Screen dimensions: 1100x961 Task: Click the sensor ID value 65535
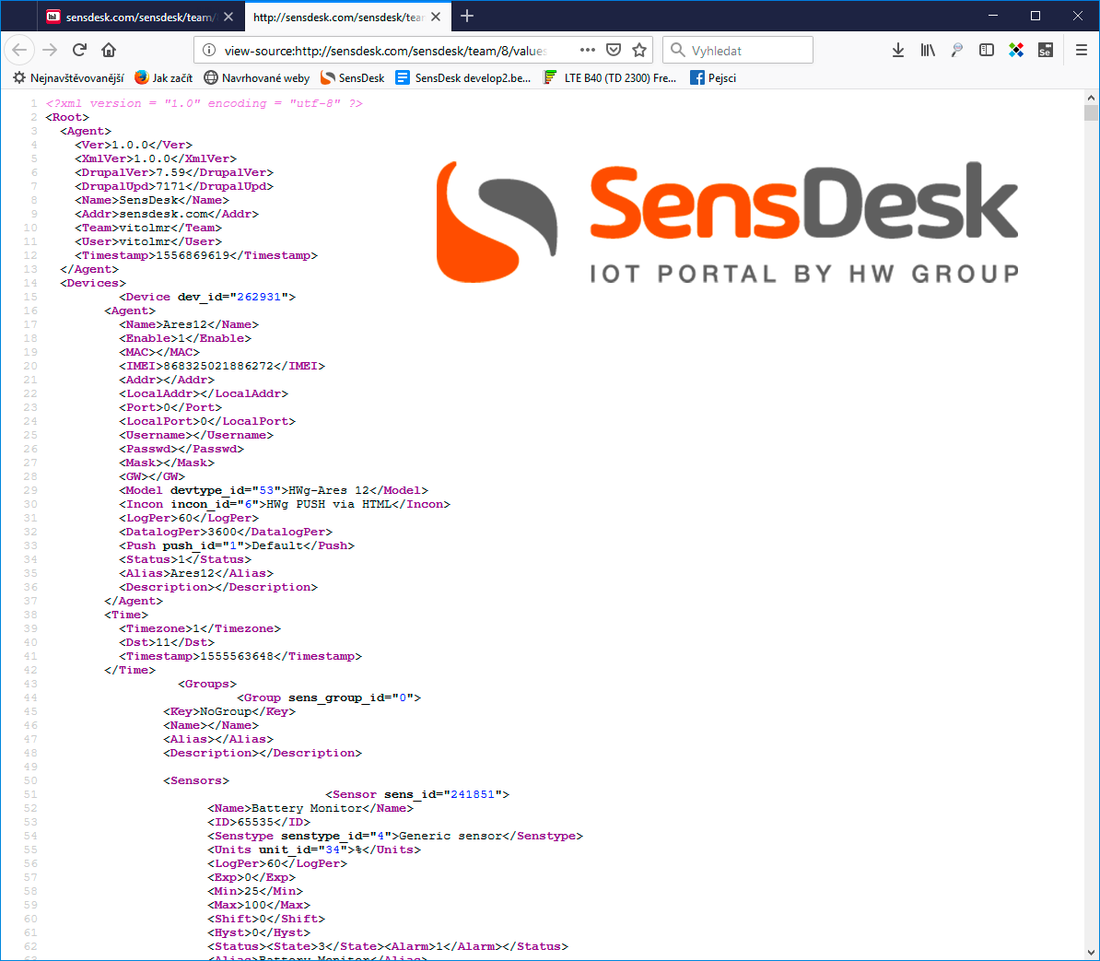click(255, 822)
